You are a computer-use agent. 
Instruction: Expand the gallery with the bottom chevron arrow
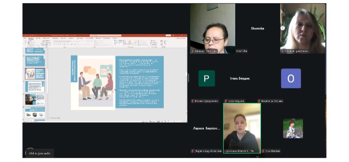(257, 157)
